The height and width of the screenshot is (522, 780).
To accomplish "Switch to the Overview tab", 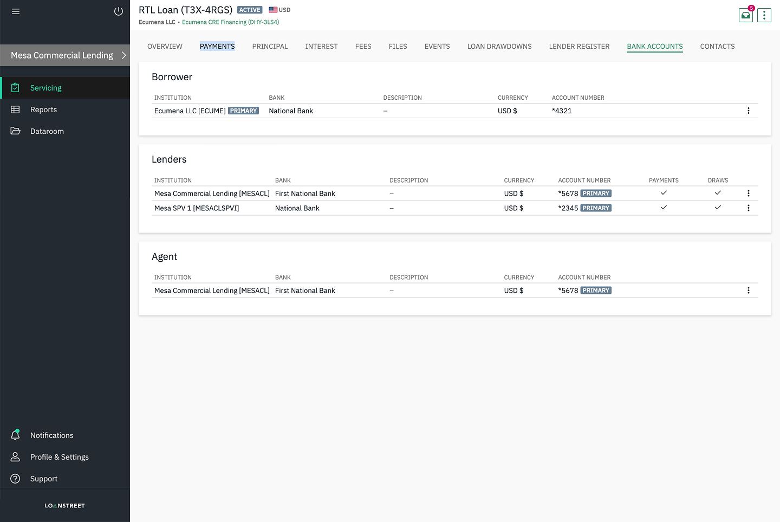I will [x=165, y=47].
